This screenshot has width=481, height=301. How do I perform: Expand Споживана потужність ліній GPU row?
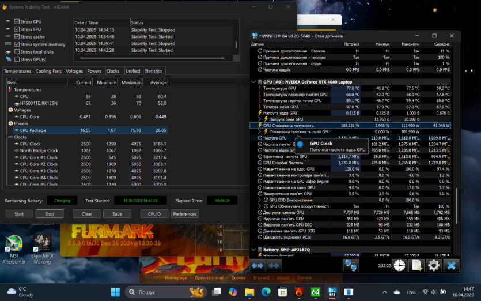(260, 131)
